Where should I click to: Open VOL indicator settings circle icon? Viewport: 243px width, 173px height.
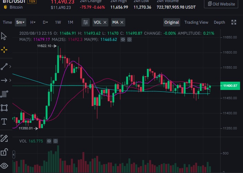coord(56,141)
